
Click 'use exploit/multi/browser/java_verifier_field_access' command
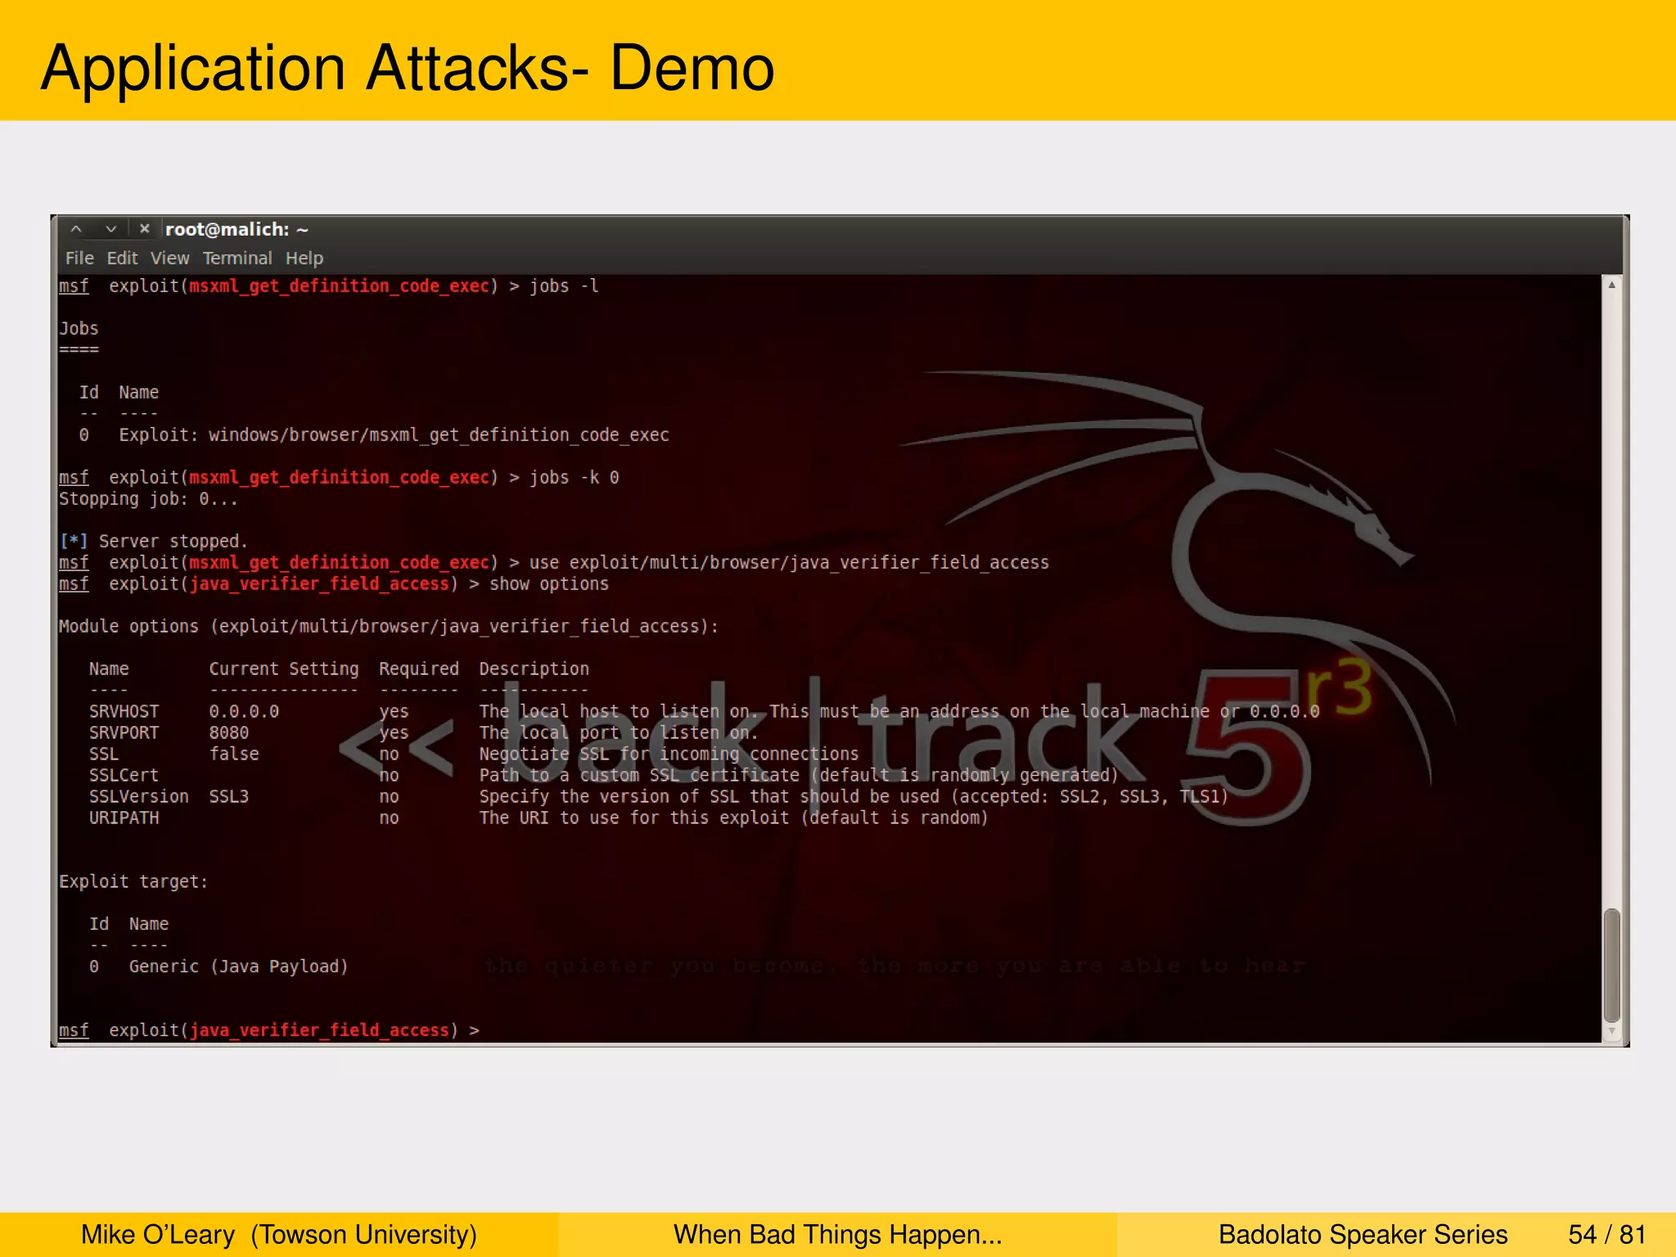click(789, 562)
